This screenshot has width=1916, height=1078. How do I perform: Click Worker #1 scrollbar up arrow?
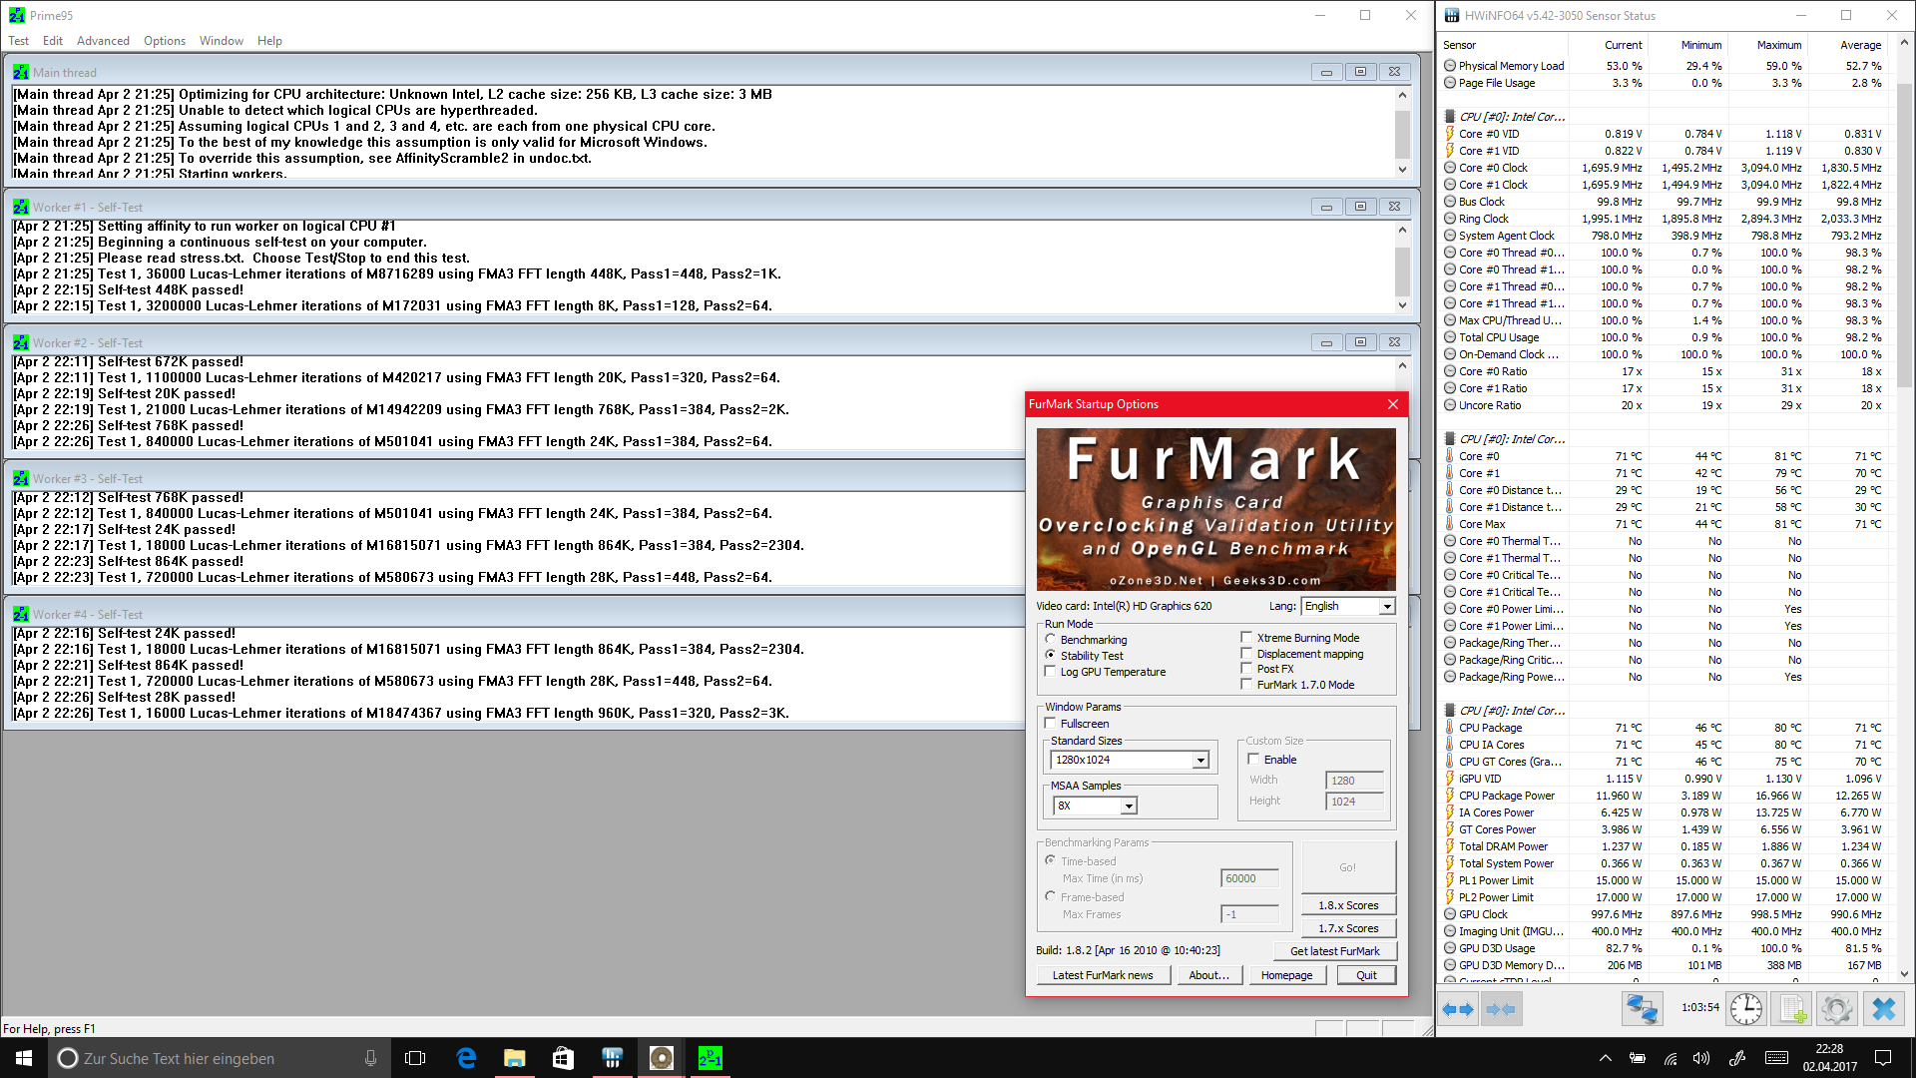click(1402, 230)
